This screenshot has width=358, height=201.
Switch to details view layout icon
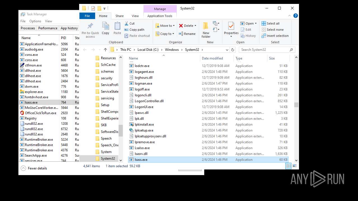pos(288,166)
